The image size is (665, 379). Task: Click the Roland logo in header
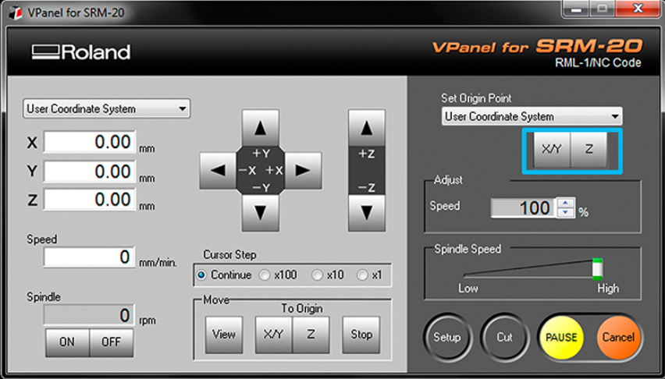pos(81,52)
